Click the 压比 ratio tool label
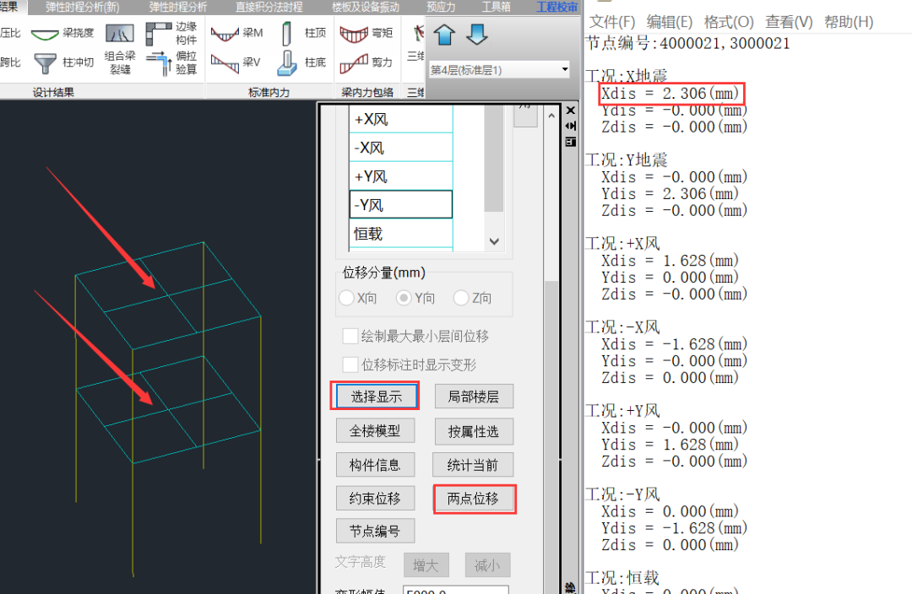This screenshot has width=912, height=594. [10, 33]
